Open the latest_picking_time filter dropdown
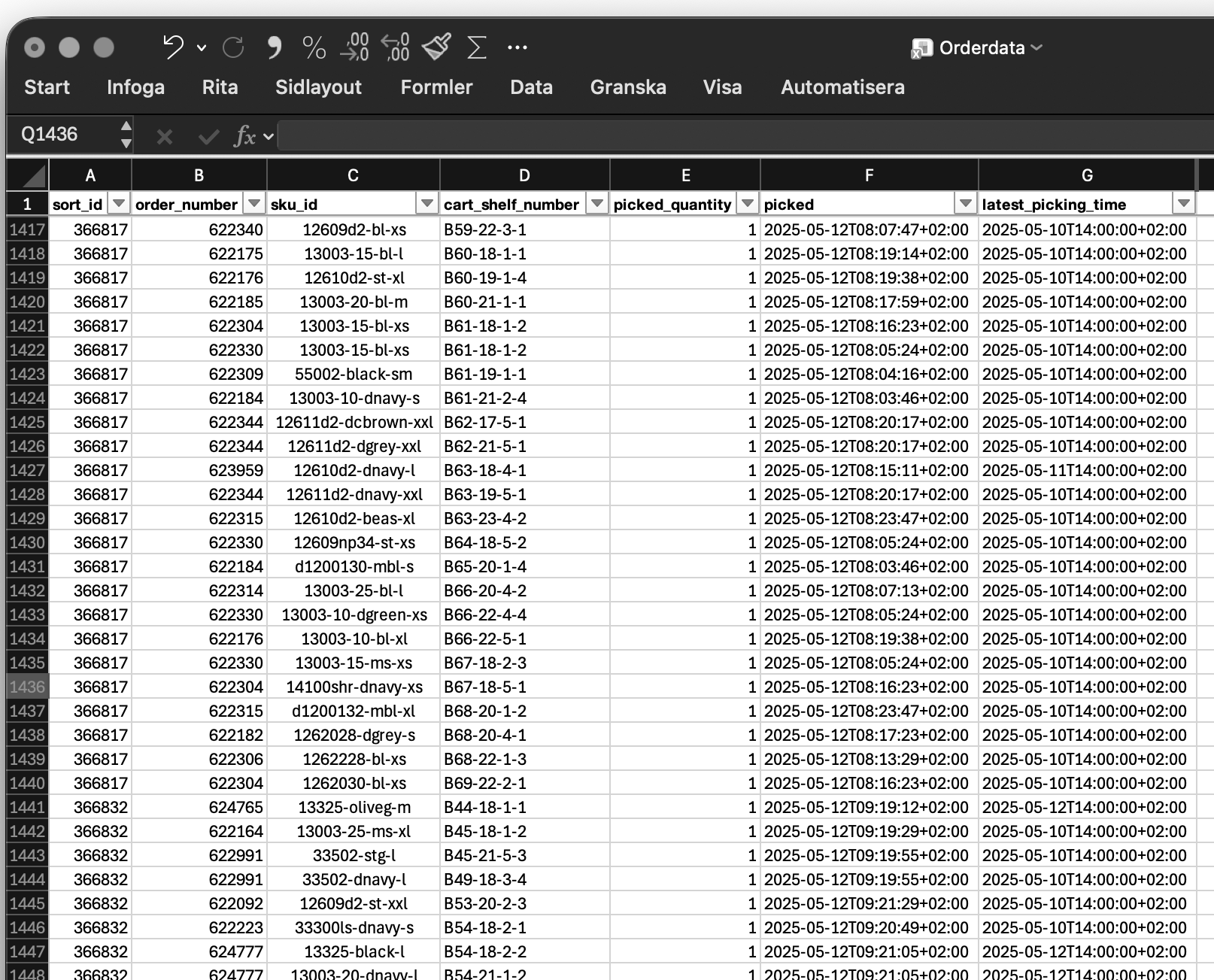This screenshot has width=1214, height=980. tap(1182, 203)
